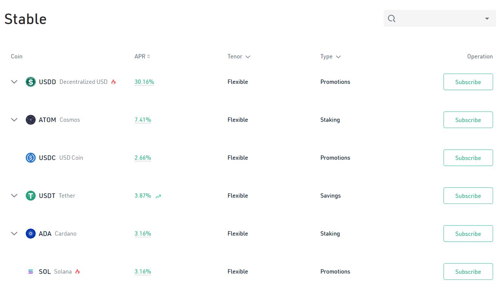Click the USDT Tether coin icon

point(31,196)
